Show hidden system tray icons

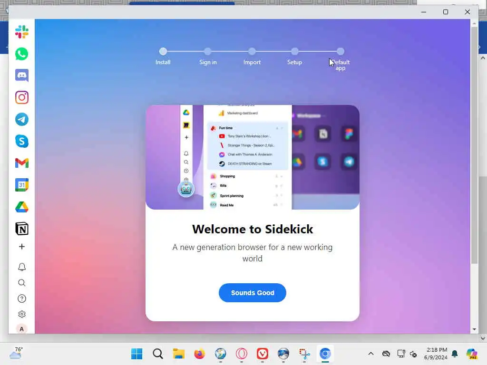tap(371, 354)
